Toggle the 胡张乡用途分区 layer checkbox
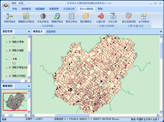The width and height of the screenshot is (164, 122). click(10, 67)
